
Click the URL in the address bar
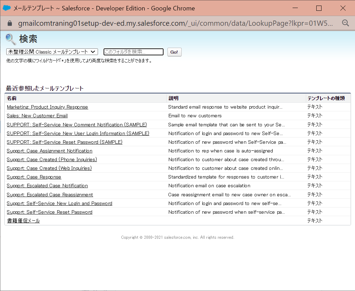tap(175, 23)
